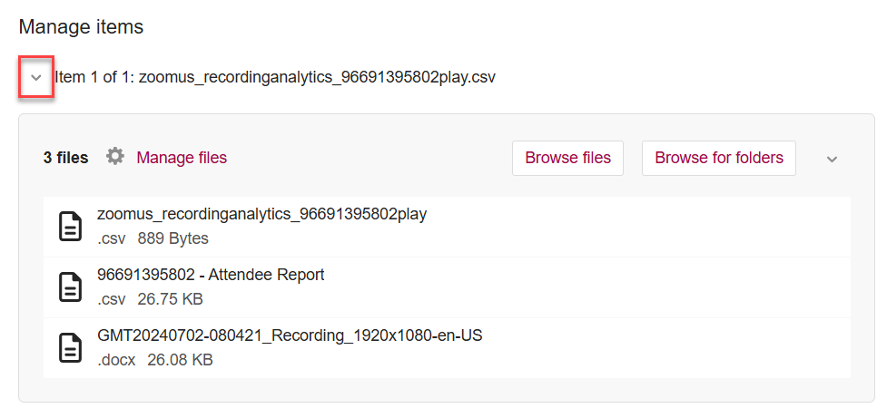Screen dimensions: 887x408
Task: Click the document icon of GMT20240702 Recording file
Action: (71, 347)
